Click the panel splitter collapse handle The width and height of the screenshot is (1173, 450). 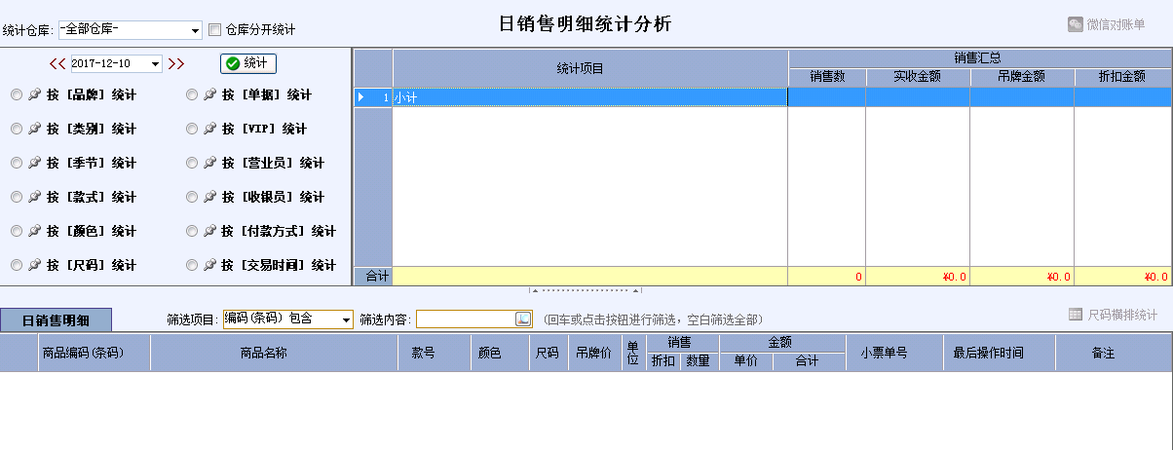click(586, 290)
